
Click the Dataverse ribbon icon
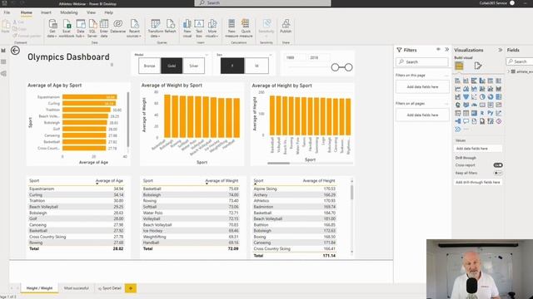click(118, 27)
